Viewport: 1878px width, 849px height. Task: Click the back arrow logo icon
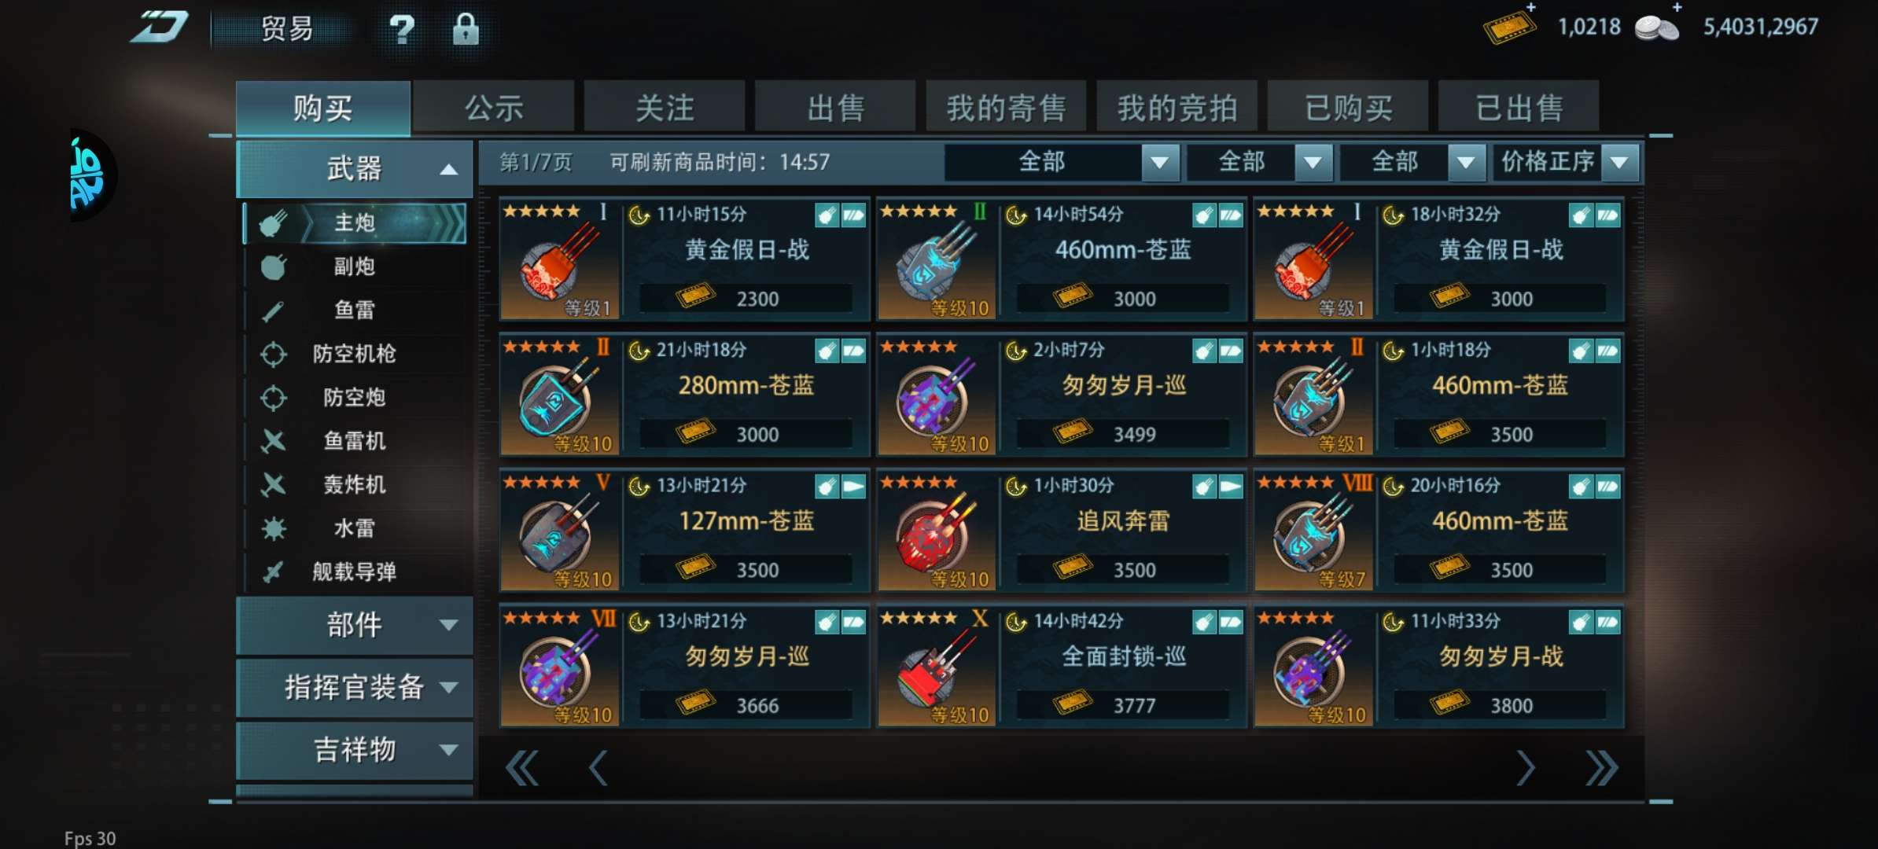point(160,28)
